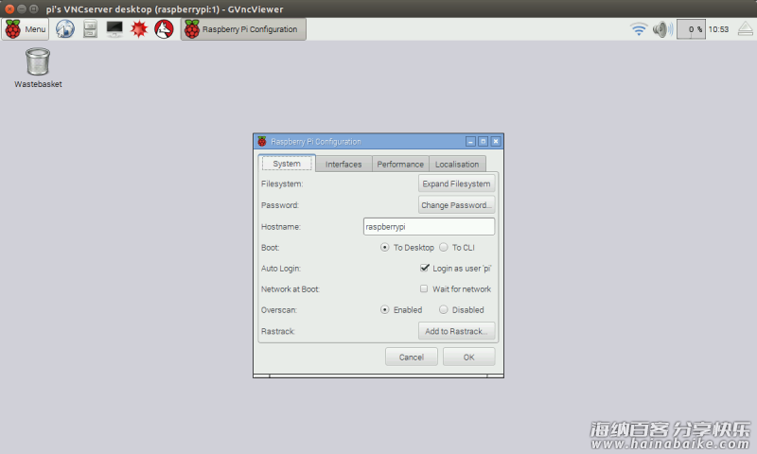
Task: Click Change Password button
Action: [456, 205]
